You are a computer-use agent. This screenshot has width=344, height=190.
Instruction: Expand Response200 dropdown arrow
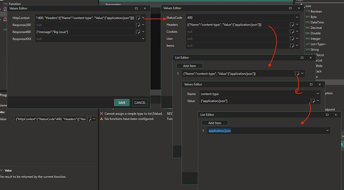point(143,25)
